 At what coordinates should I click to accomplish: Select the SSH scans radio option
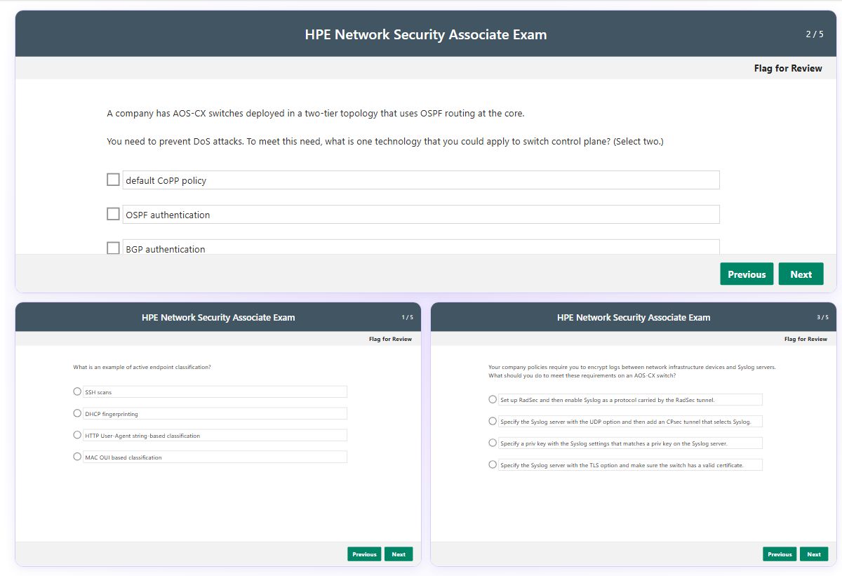tap(77, 391)
